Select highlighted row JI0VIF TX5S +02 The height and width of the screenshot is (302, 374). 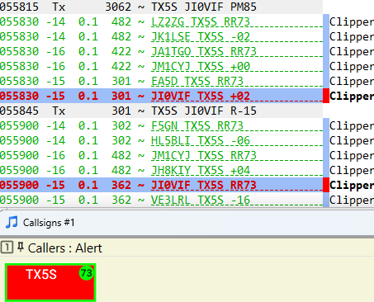click(161, 96)
